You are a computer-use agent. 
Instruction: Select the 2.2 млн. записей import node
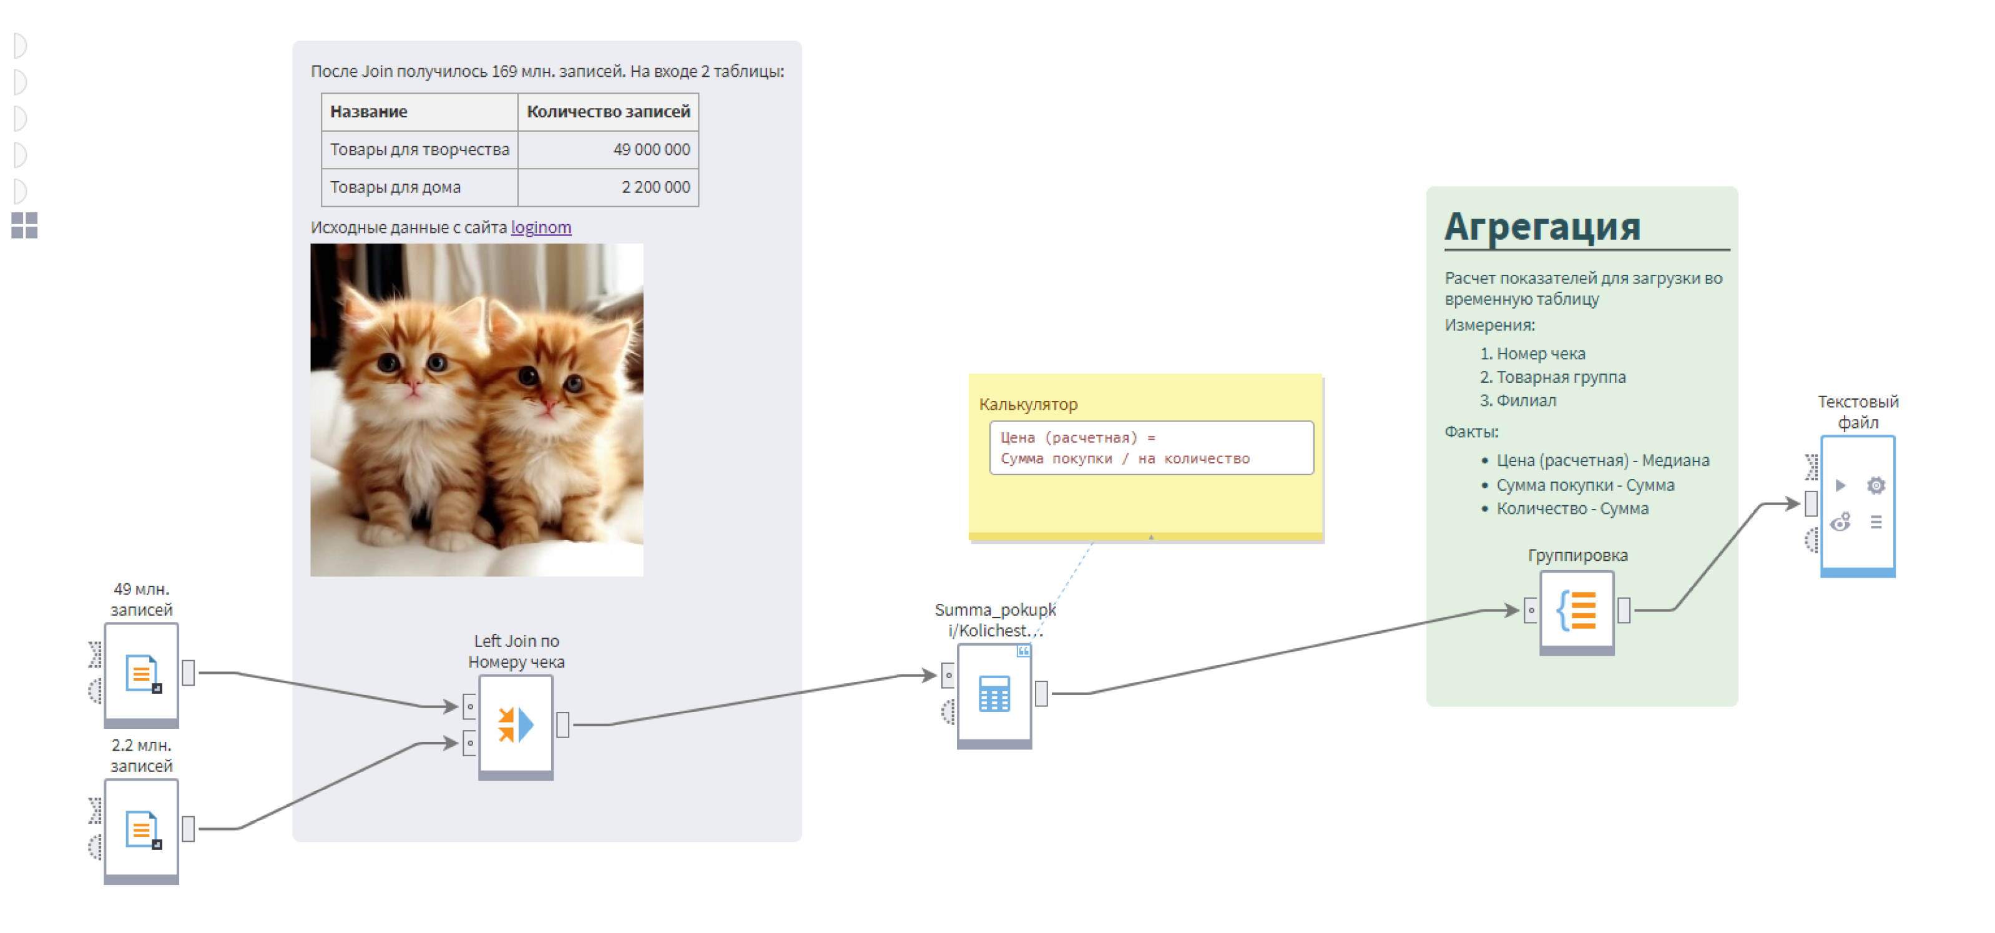(x=141, y=829)
